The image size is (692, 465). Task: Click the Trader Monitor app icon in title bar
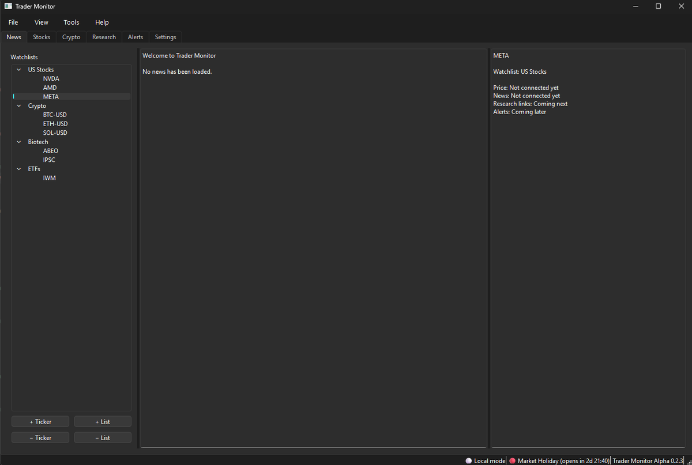[7, 6]
